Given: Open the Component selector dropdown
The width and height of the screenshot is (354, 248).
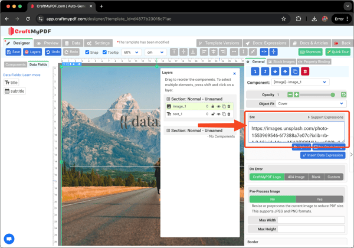Looking at the screenshot, I should click(x=300, y=82).
